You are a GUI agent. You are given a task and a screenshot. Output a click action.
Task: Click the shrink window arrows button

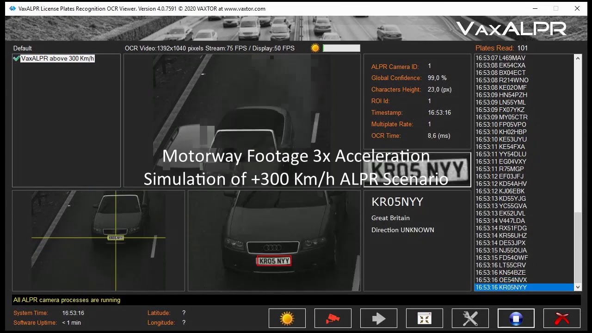pyautogui.click(x=425, y=318)
